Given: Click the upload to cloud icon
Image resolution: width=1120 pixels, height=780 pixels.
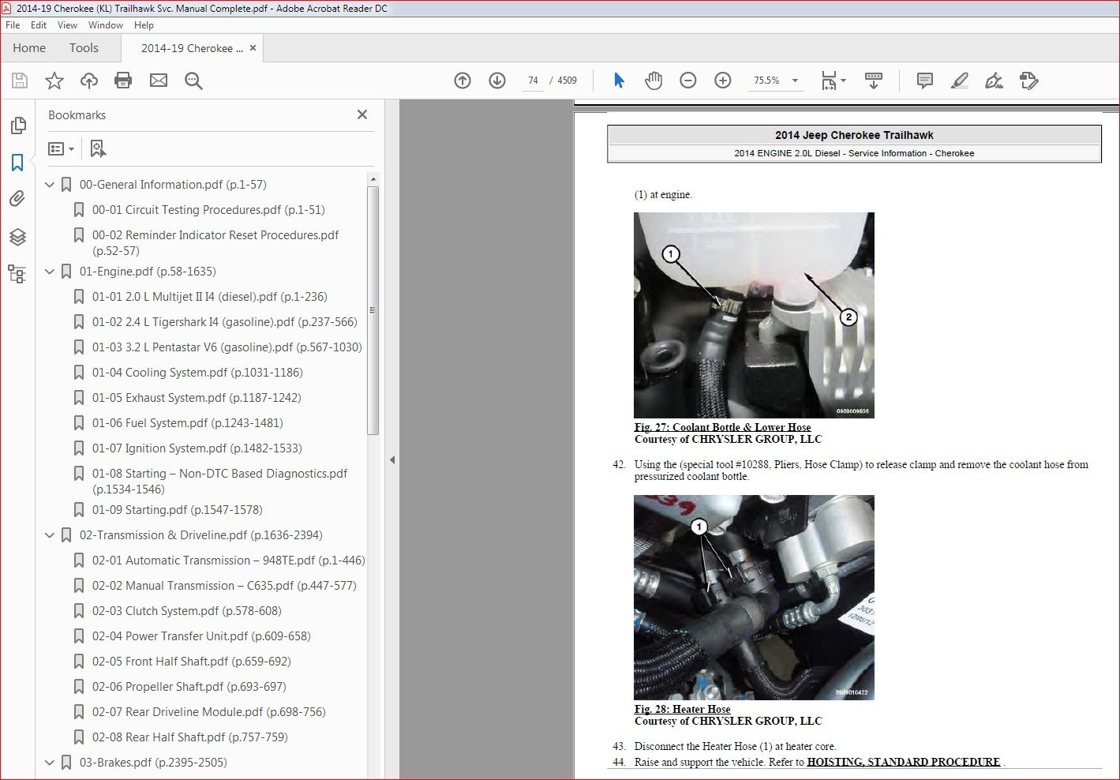Looking at the screenshot, I should (x=89, y=81).
